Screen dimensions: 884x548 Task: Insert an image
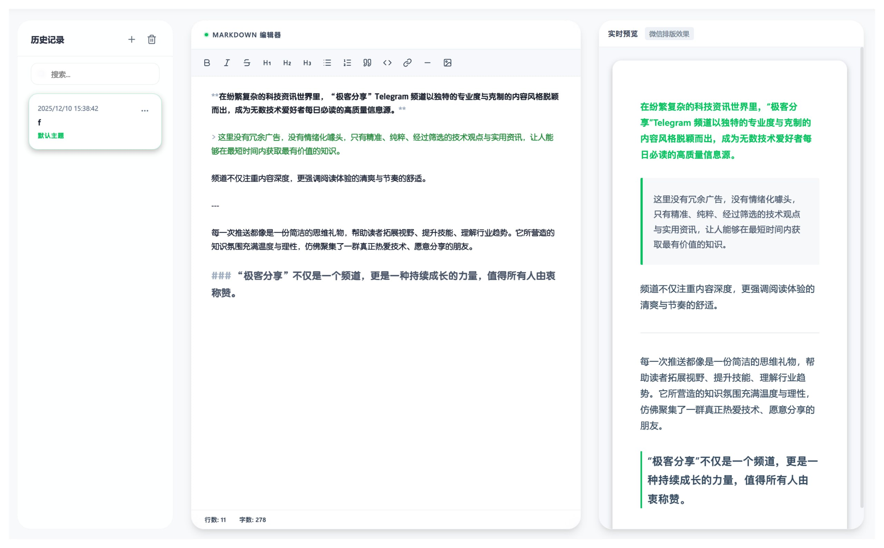pyautogui.click(x=448, y=63)
